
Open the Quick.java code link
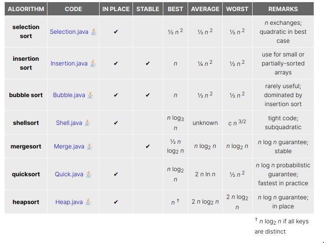tap(69, 174)
